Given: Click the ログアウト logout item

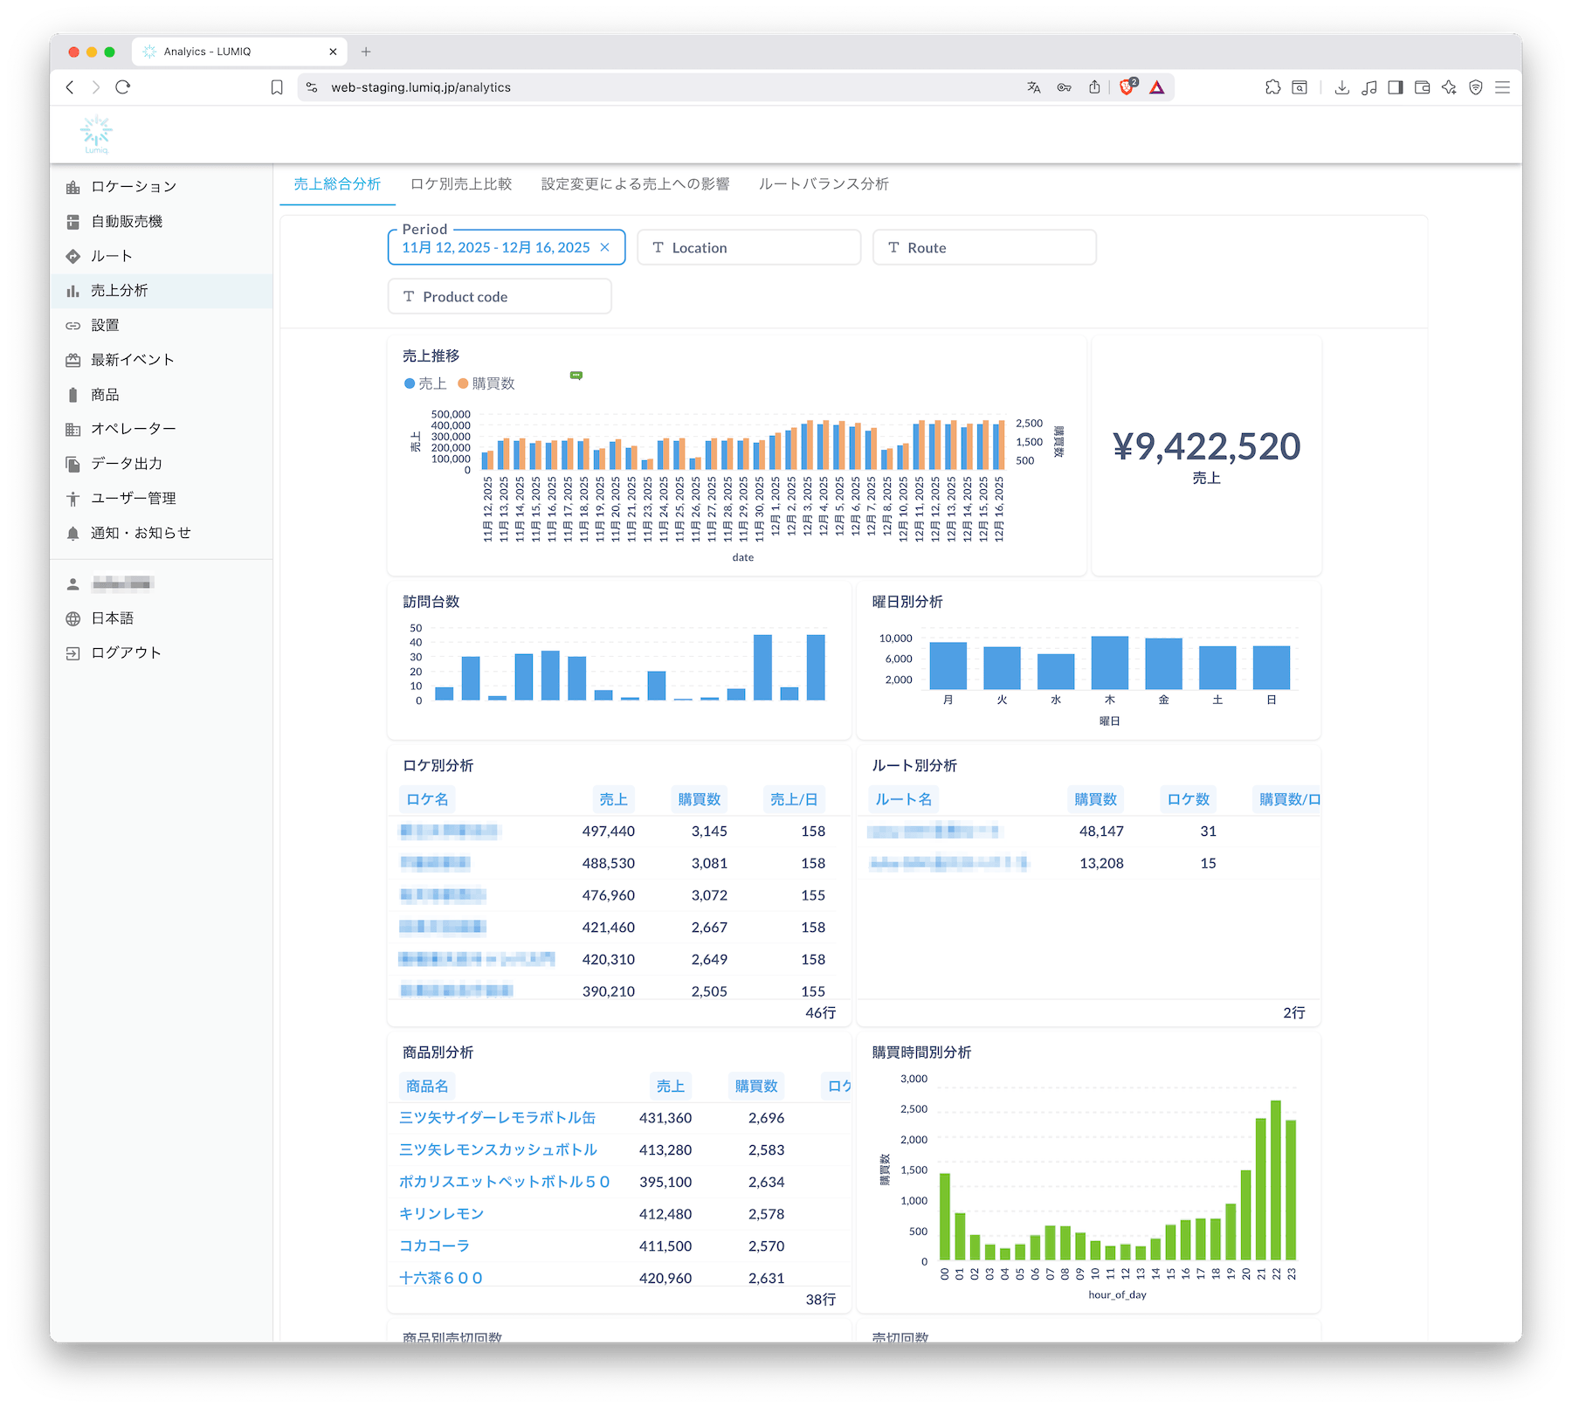Looking at the screenshot, I should coord(126,653).
